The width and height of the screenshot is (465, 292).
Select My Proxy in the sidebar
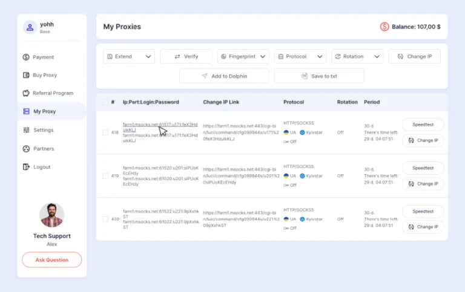[x=51, y=111]
